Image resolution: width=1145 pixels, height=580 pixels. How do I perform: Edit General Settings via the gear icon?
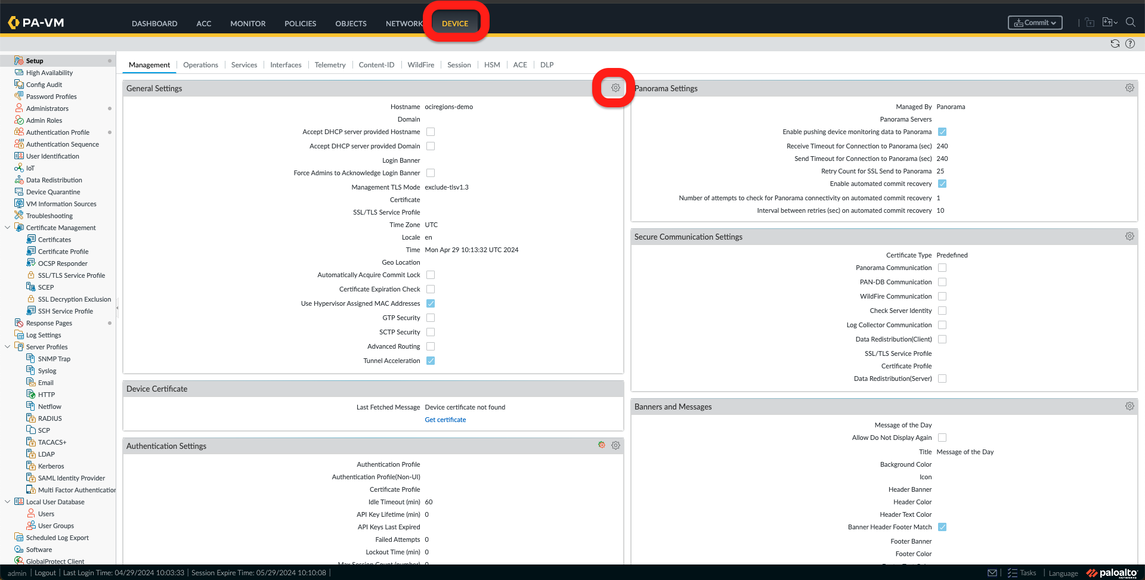(x=615, y=88)
